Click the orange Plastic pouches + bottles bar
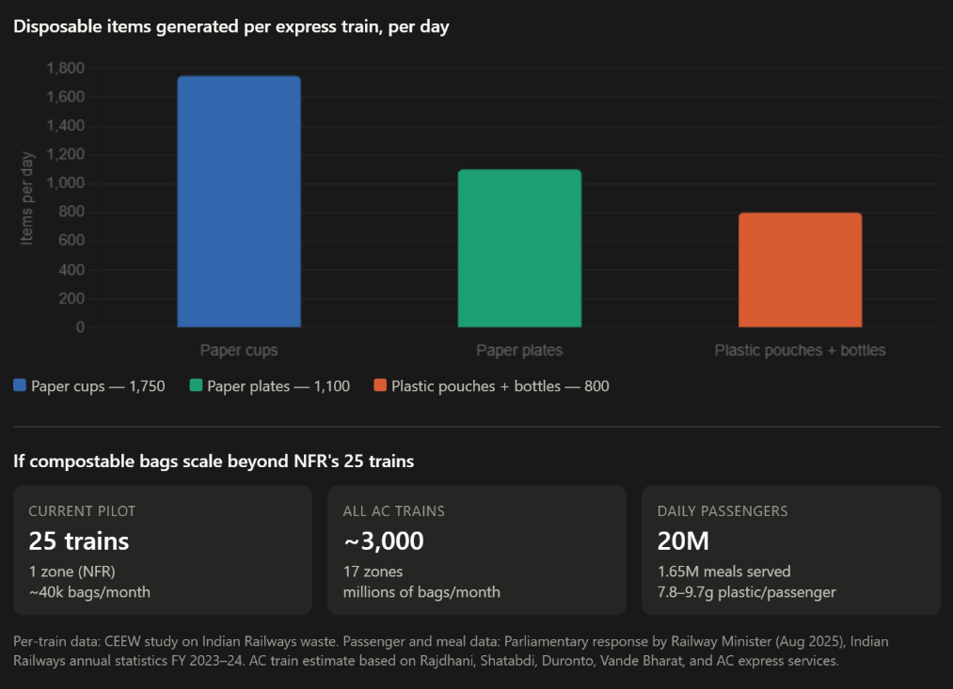The height and width of the screenshot is (689, 953). [x=800, y=270]
